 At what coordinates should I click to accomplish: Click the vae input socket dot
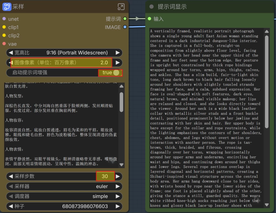(x=4, y=44)
